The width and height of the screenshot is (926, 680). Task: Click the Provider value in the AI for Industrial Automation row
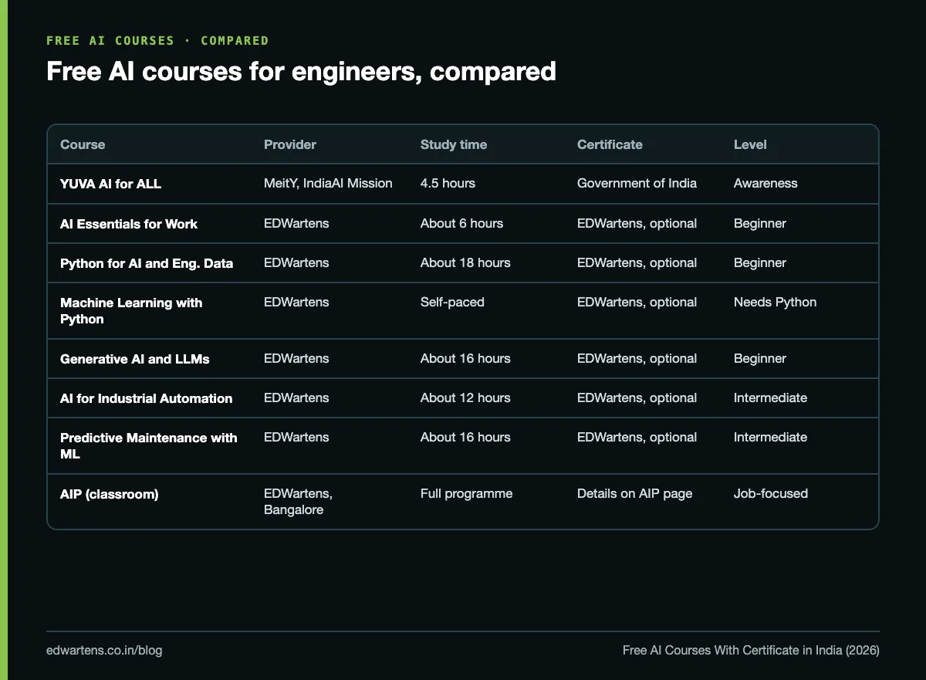(296, 398)
